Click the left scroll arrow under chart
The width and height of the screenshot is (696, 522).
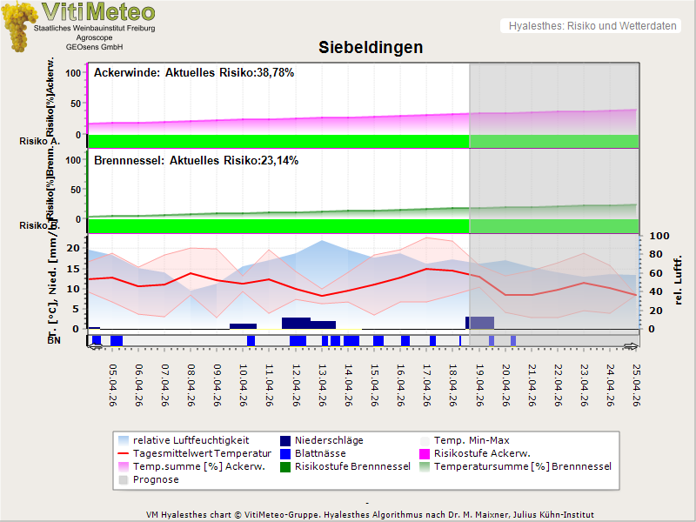pyautogui.click(x=92, y=347)
